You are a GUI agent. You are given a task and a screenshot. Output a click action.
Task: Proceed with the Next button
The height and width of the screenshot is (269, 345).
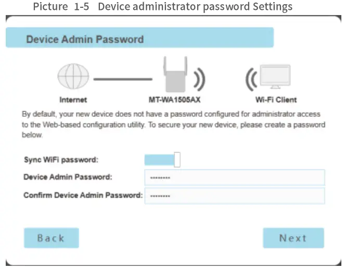click(293, 238)
